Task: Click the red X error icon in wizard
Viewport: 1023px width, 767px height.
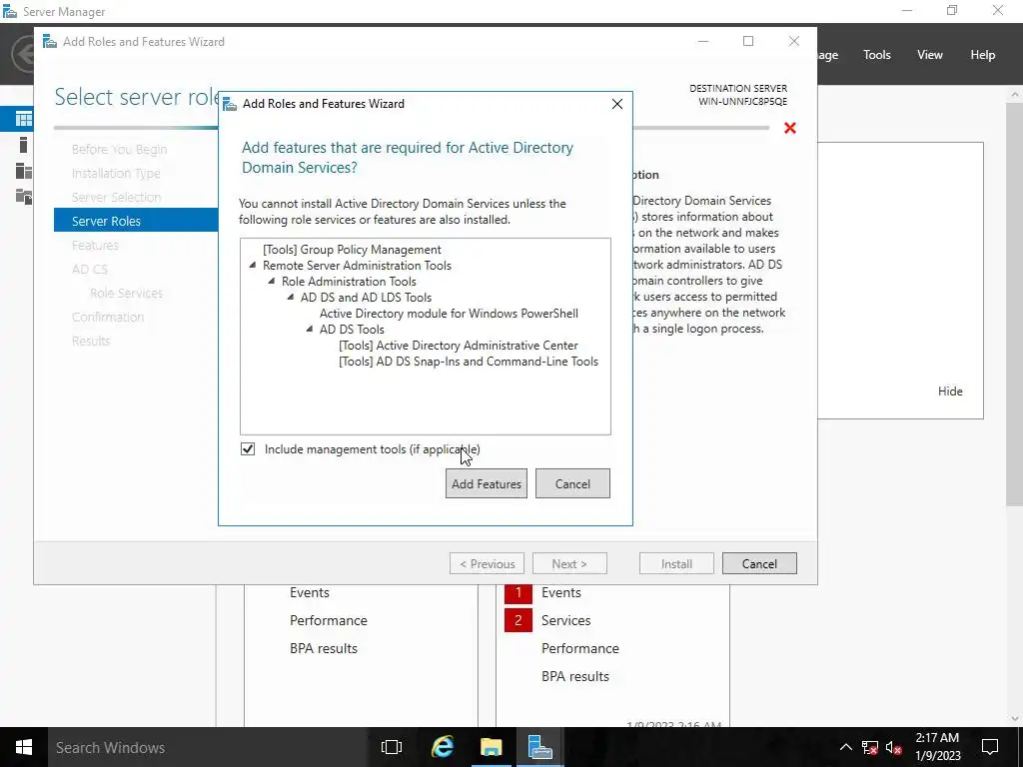Action: pyautogui.click(x=790, y=128)
